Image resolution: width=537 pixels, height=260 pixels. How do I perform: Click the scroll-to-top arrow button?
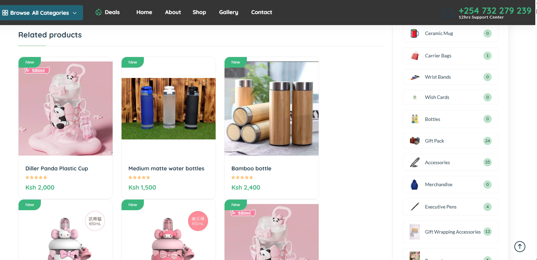519,246
